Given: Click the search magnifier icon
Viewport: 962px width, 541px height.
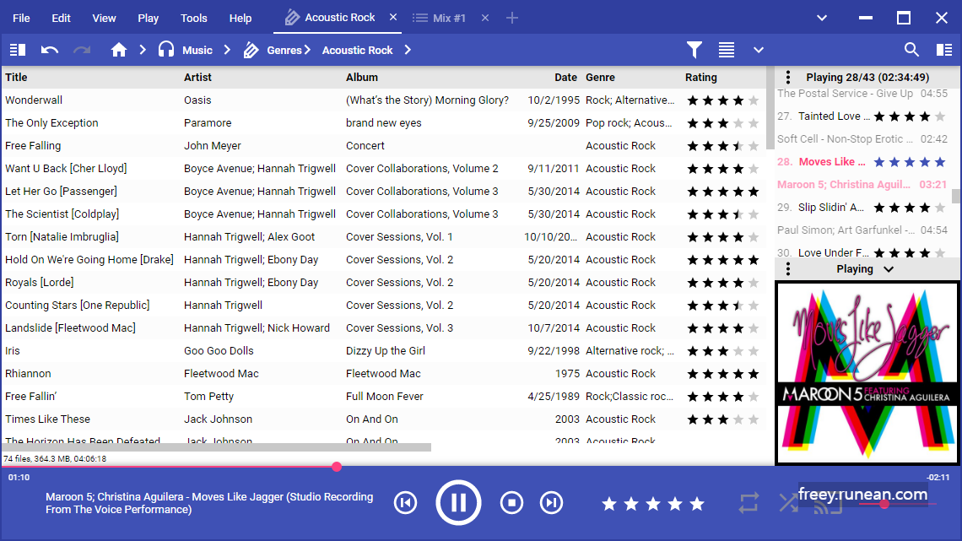Looking at the screenshot, I should 911,50.
